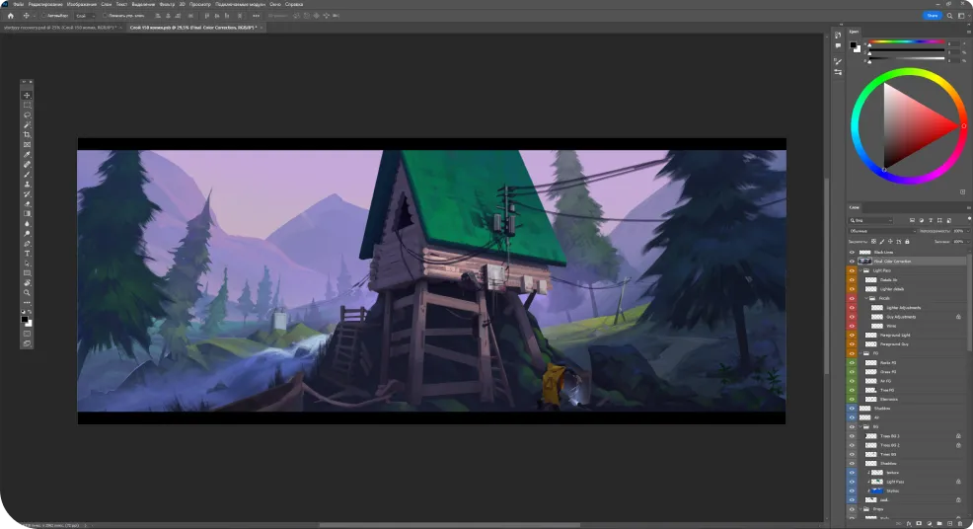This screenshot has height=529, width=973.
Task: Collapse the Light Pass layer group
Action: coord(865,270)
